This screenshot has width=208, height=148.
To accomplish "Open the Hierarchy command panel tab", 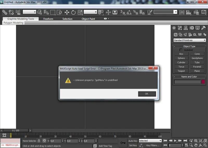I will tap(186, 28).
